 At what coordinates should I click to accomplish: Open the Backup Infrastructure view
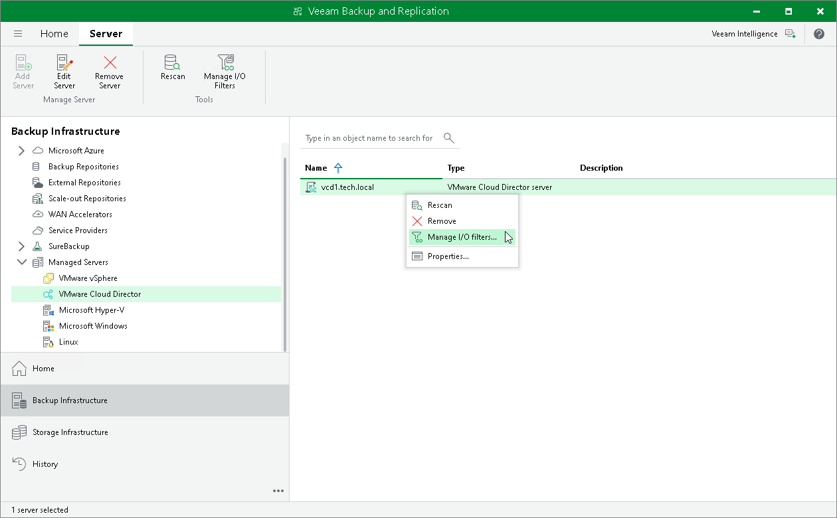coord(144,400)
